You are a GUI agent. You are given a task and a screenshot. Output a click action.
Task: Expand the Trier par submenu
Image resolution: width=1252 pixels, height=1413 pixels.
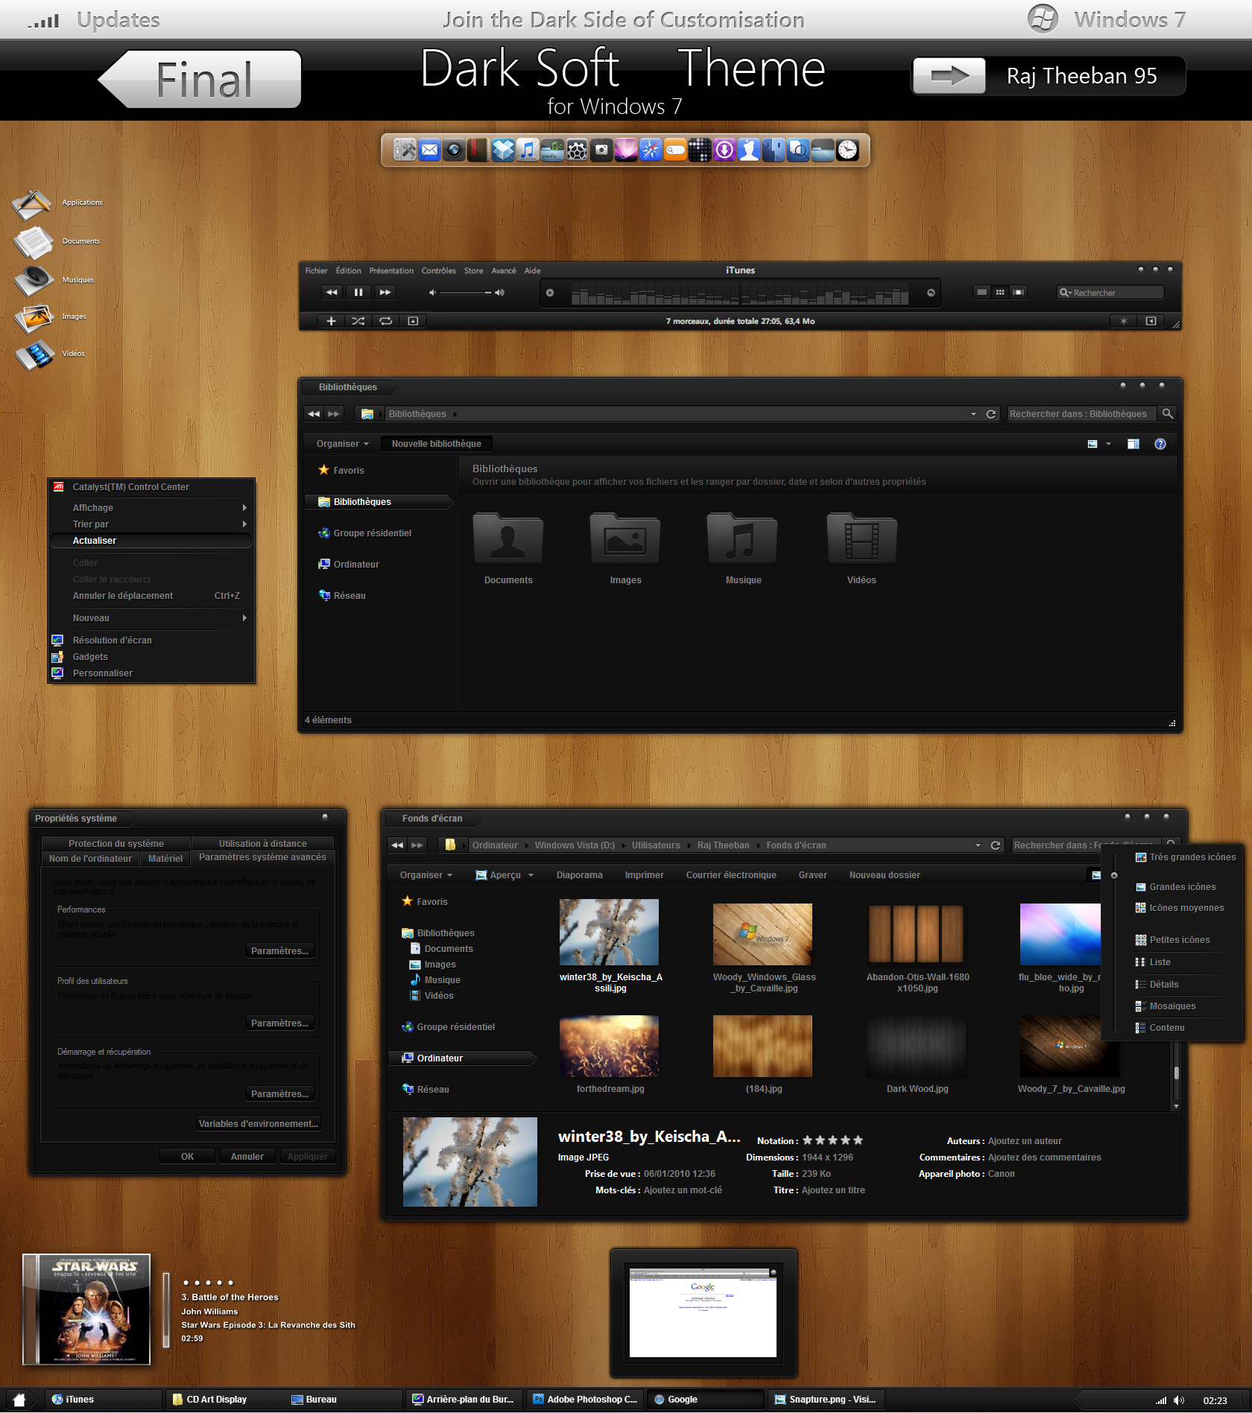[x=151, y=524]
